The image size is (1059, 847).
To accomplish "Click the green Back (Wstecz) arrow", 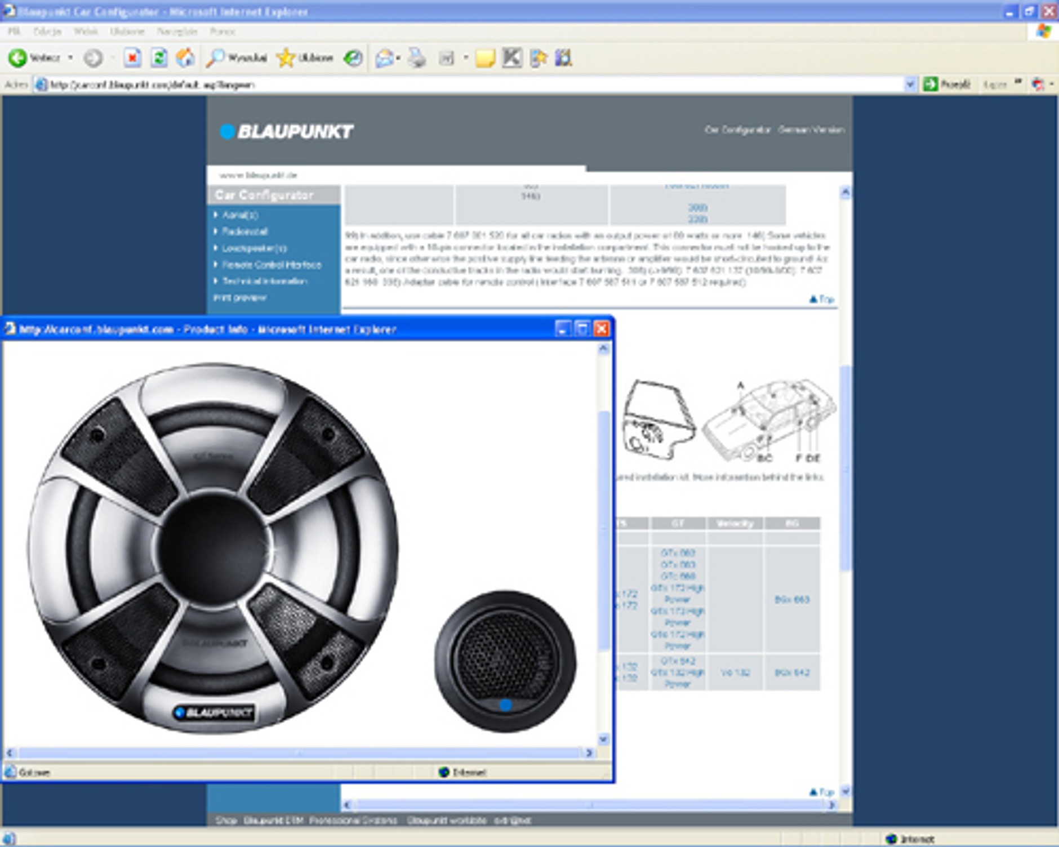I will point(17,57).
